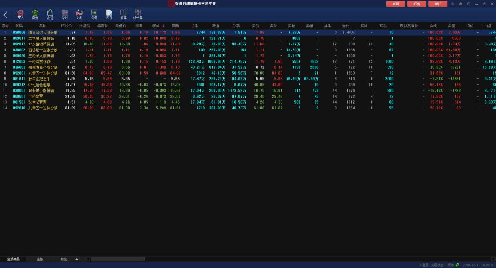Screen dimensions: 496x268
Task: Select the 多屏 multi-screen icon
Action: 124,15
